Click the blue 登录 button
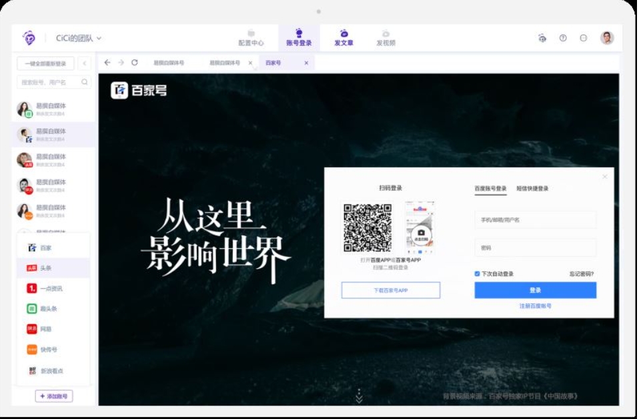Viewport: 639px width, 419px height. click(535, 290)
